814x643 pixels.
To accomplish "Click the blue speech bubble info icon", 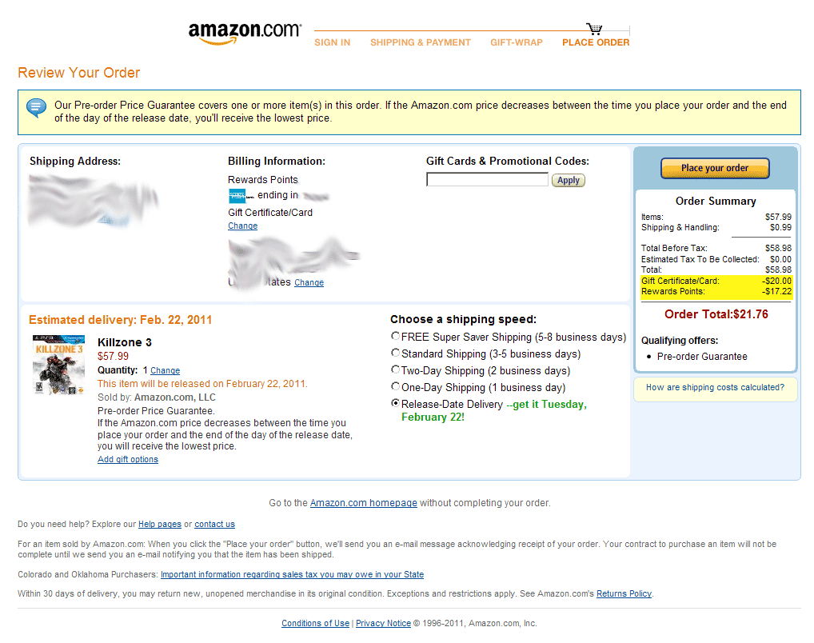I will 36,108.
